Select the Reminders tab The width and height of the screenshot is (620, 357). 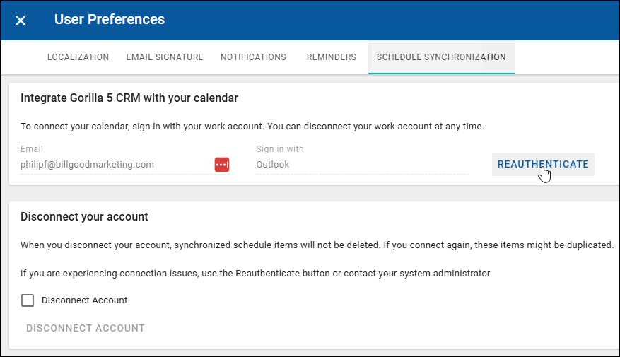click(x=331, y=57)
